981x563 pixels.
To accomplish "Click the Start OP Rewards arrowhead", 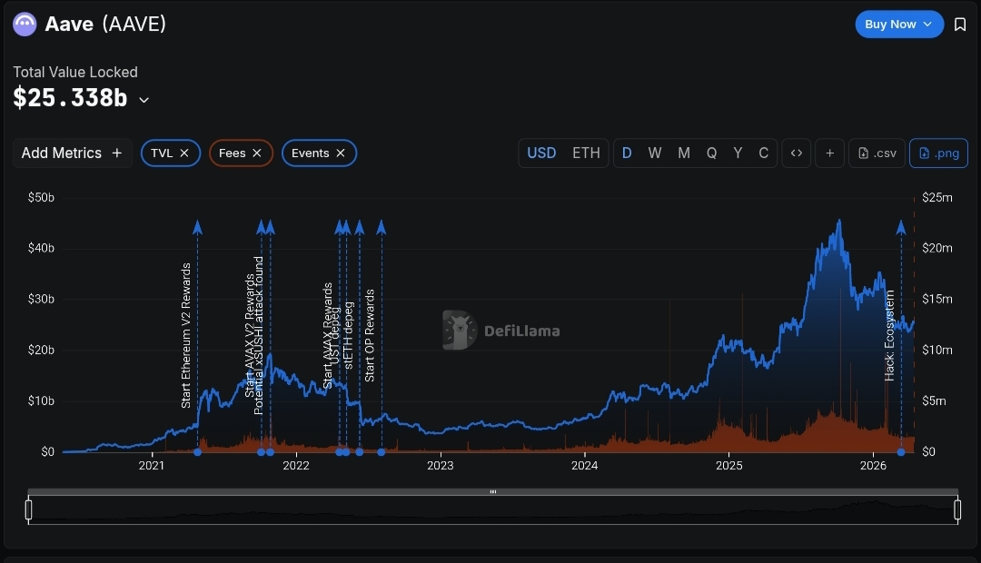I will point(381,227).
